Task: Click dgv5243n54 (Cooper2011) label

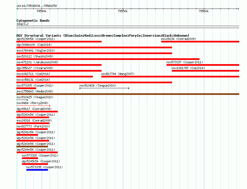Action: tap(36, 144)
